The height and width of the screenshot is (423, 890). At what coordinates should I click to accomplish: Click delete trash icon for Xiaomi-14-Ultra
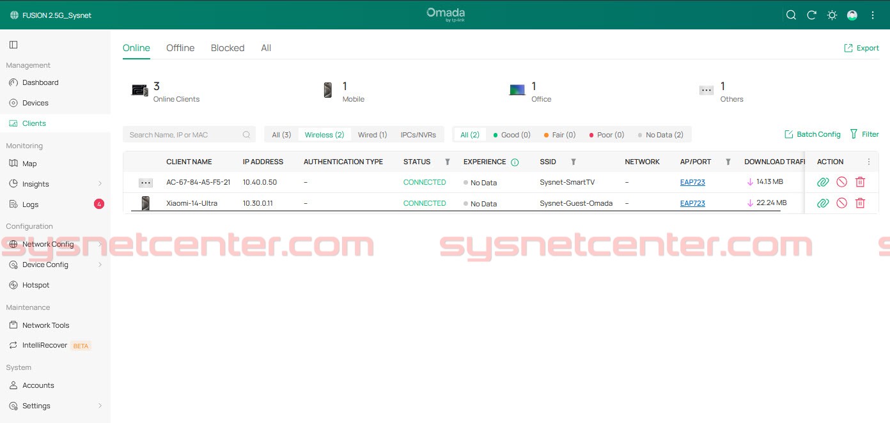pyautogui.click(x=860, y=203)
